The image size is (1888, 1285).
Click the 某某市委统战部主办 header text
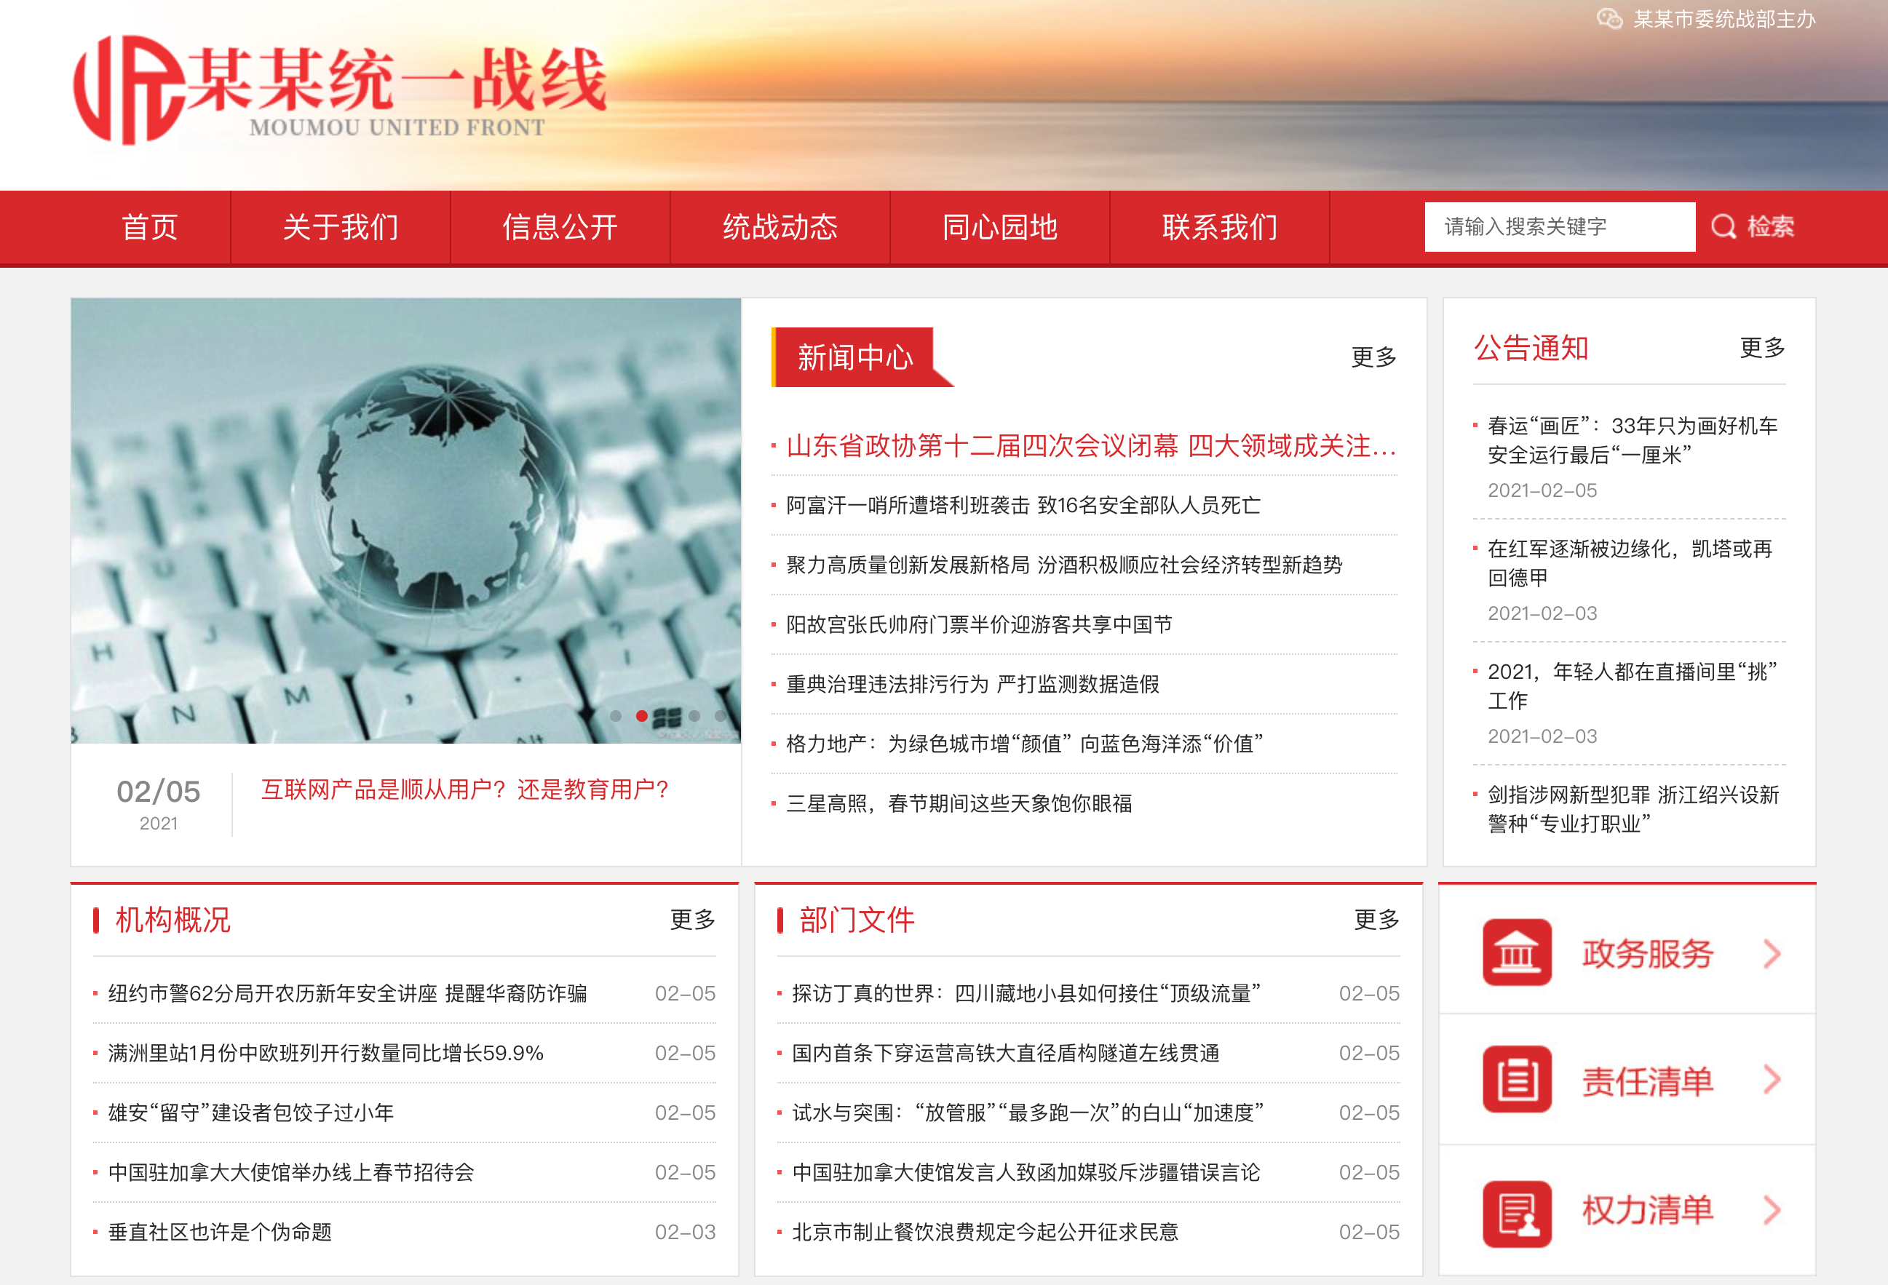[x=1724, y=19]
